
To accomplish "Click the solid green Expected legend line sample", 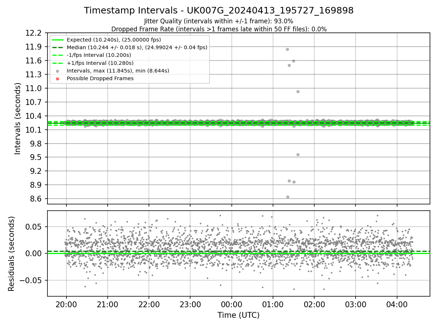I will pos(57,40).
